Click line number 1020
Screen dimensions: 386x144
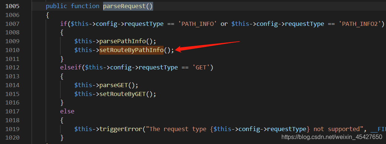12,138
